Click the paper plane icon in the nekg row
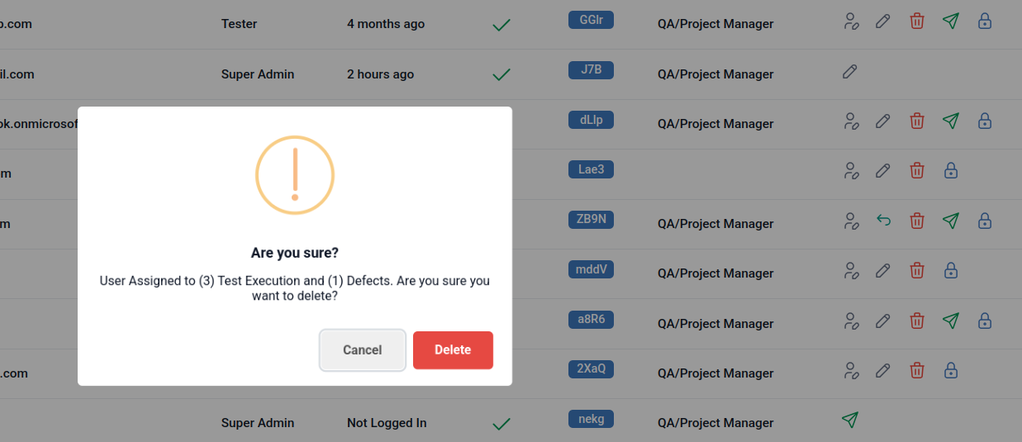This screenshot has width=1022, height=442. (x=849, y=420)
